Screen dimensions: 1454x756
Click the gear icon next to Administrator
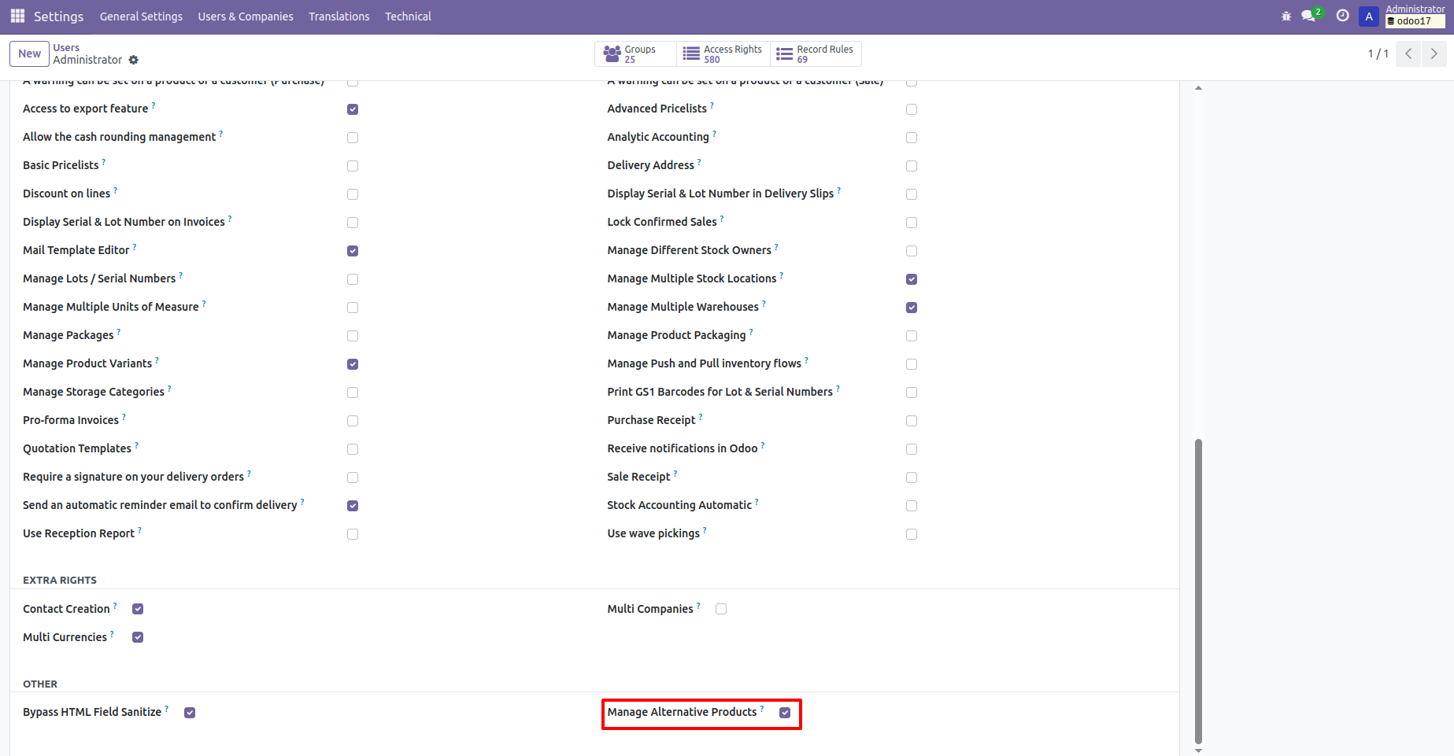(133, 60)
